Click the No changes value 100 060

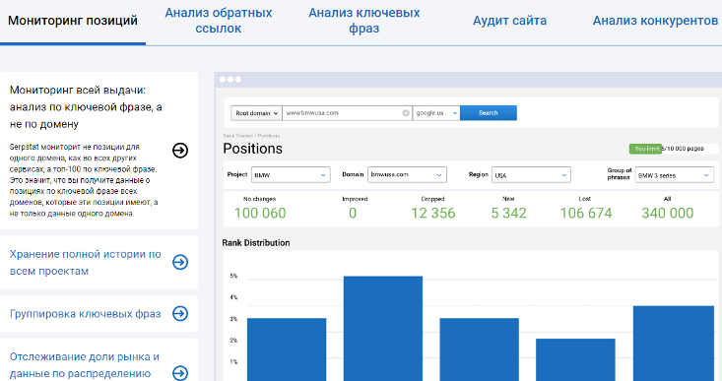coord(260,213)
